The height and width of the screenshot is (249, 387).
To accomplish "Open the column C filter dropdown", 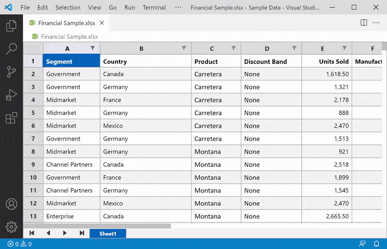I will (x=234, y=48).
